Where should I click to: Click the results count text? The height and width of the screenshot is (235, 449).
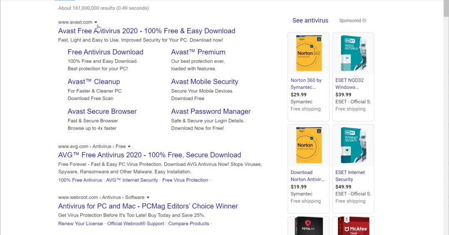103,8
